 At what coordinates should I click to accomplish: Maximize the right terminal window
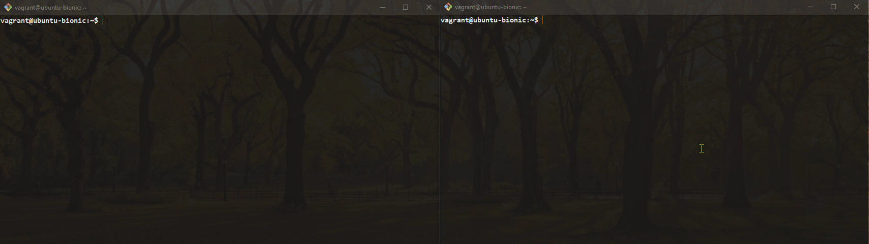coord(833,7)
